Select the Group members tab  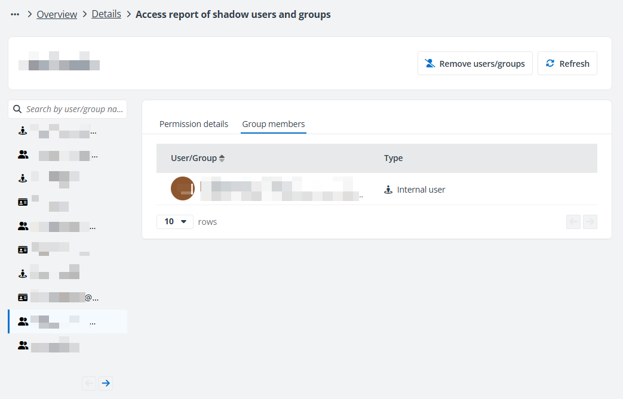(x=273, y=123)
